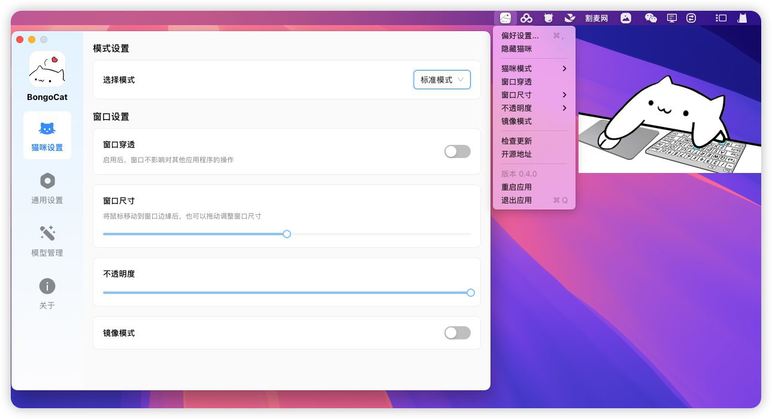
Task: Open the Control Center toggles icon
Action: click(x=691, y=18)
